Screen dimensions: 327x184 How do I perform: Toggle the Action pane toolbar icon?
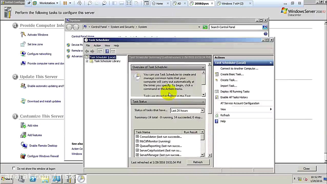pyautogui.click(x=113, y=51)
